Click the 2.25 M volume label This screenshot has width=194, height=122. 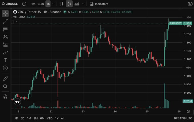(x=188, y=101)
